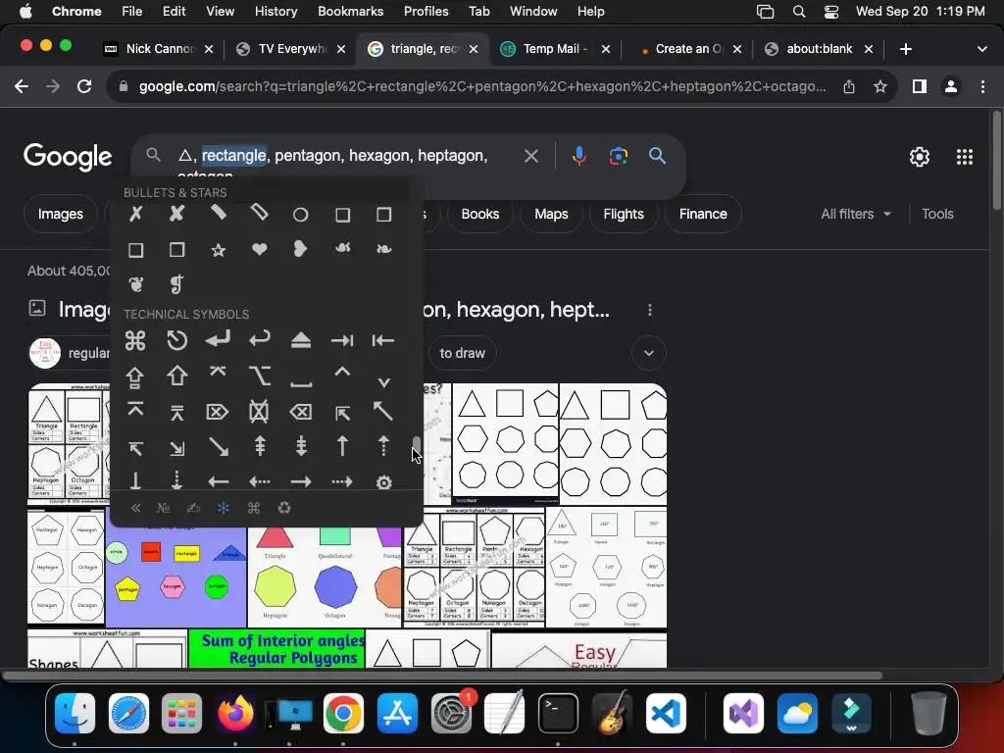Image resolution: width=1004 pixels, height=753 pixels.
Task: Insert the solid left arrow symbol
Action: [219, 481]
